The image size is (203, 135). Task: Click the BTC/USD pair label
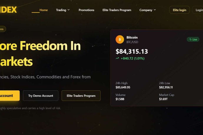click(132, 42)
